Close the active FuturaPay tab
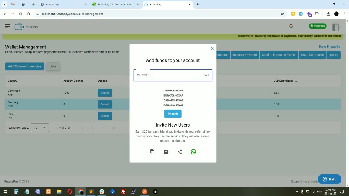 pyautogui.click(x=190, y=4)
